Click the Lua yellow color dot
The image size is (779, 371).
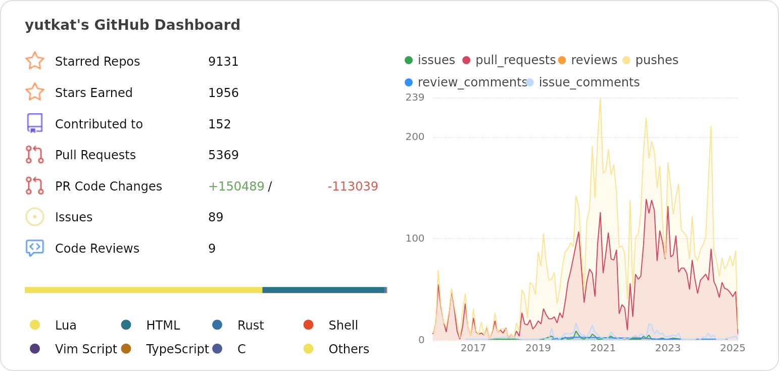[x=35, y=325]
